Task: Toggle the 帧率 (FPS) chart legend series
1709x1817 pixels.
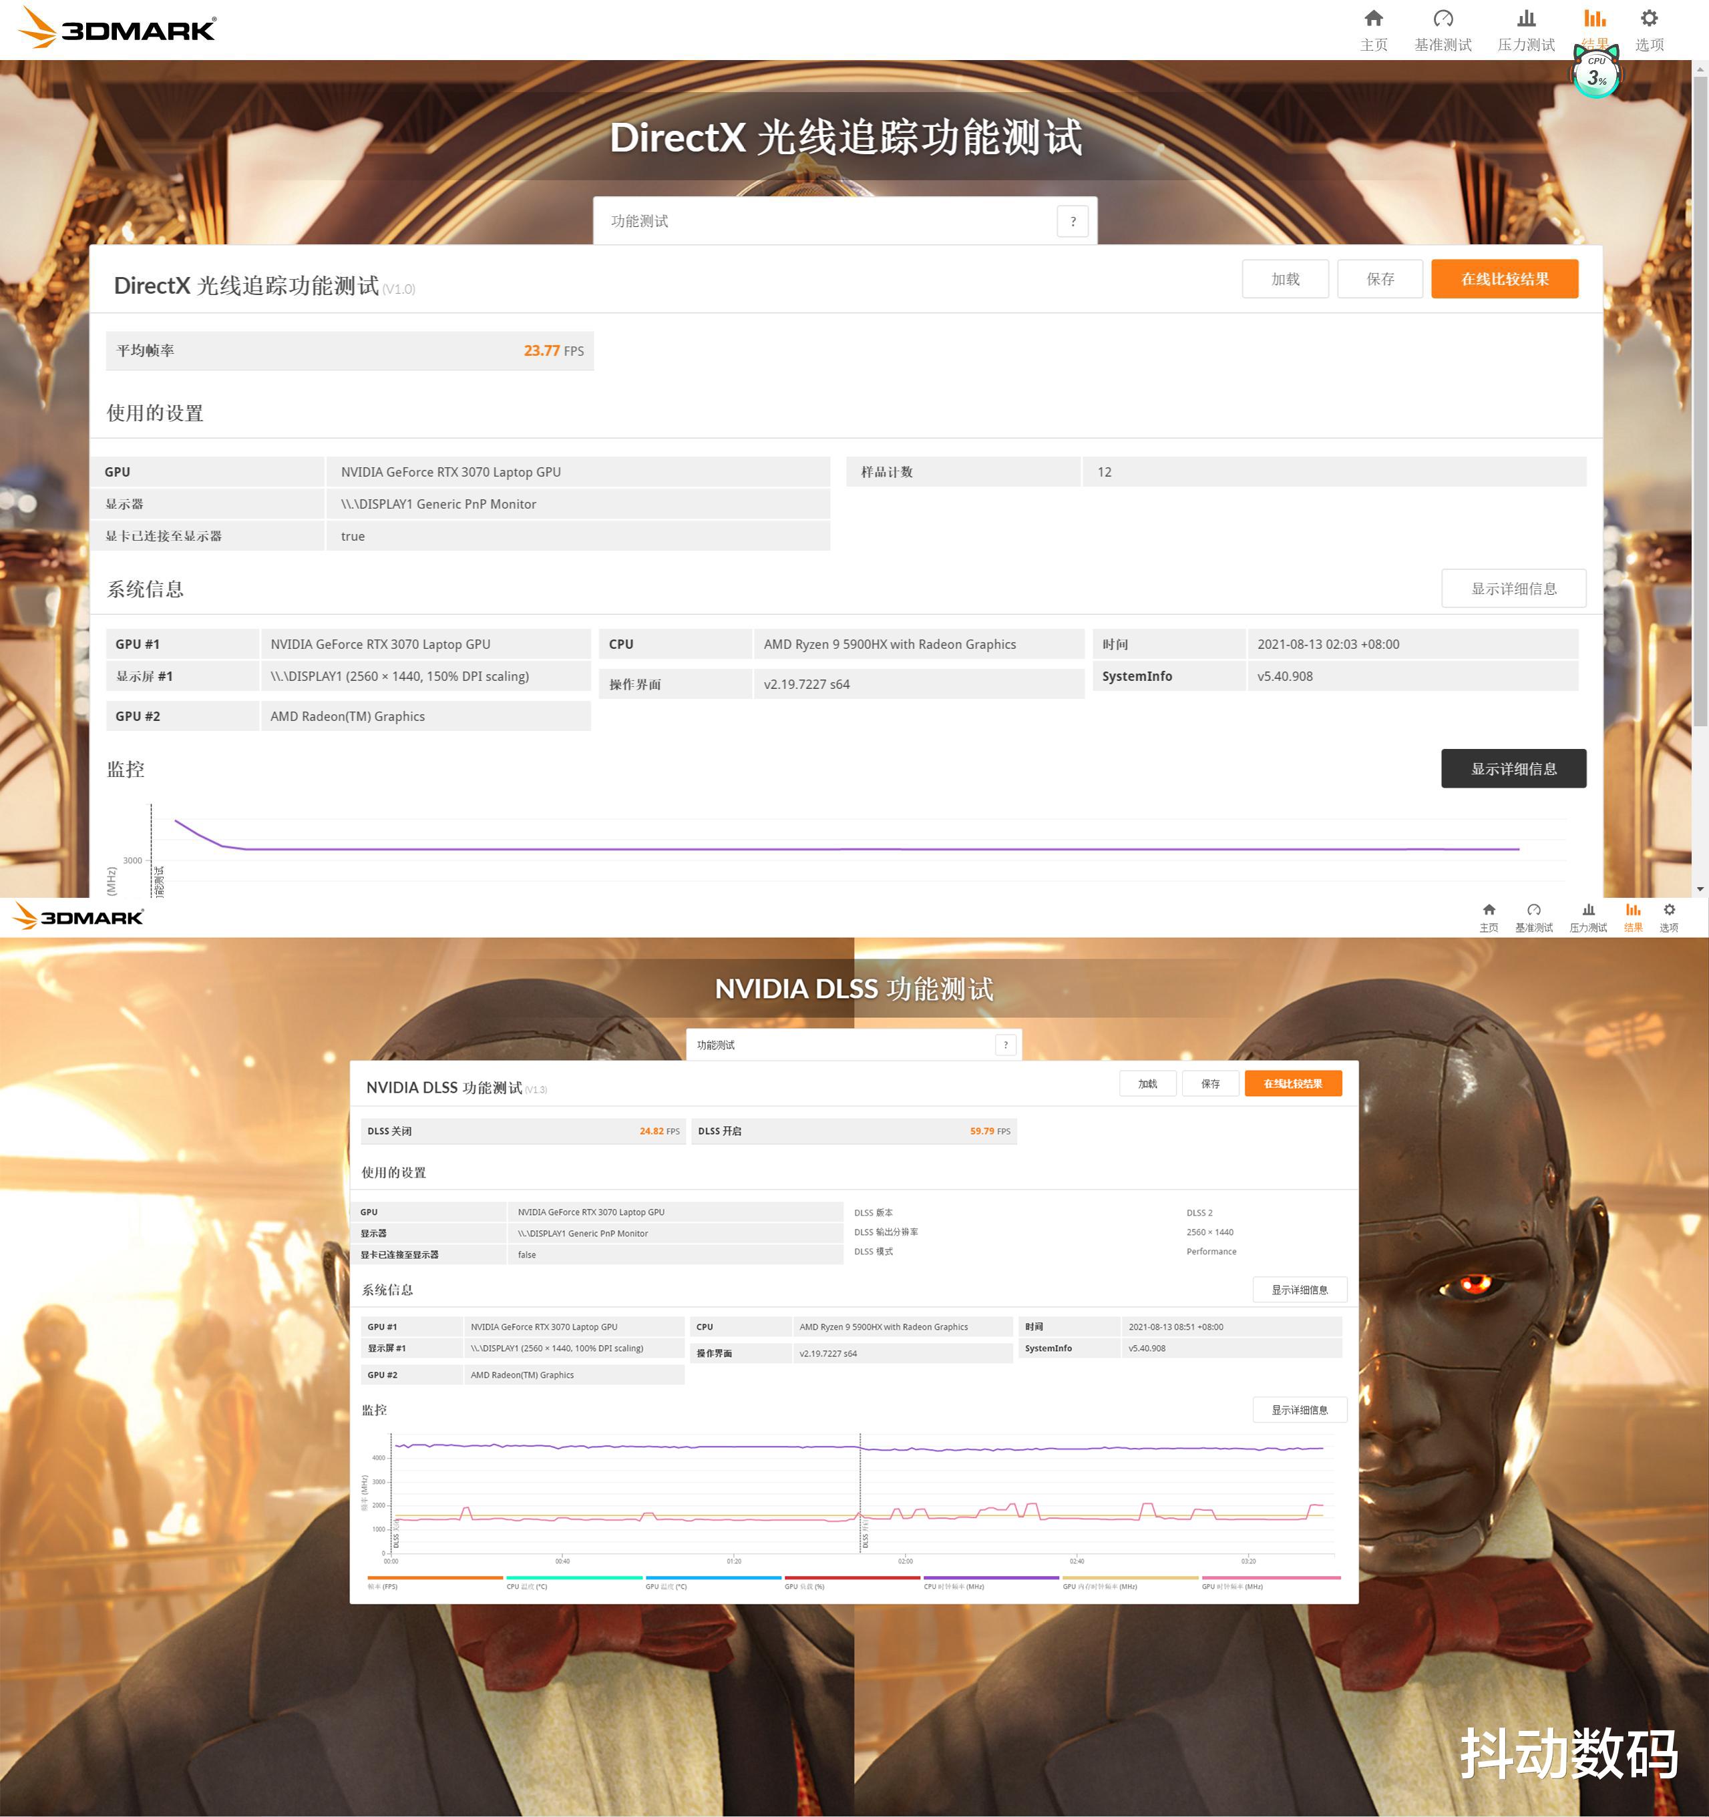Action: pyautogui.click(x=435, y=1583)
